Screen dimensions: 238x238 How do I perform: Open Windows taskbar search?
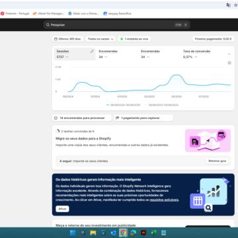tap(83, 233)
